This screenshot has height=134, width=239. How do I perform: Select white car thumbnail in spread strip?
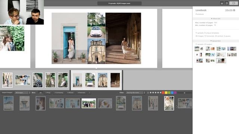pos(90,80)
